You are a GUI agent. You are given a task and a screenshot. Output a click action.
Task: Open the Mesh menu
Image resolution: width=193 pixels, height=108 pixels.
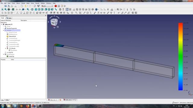(28, 3)
